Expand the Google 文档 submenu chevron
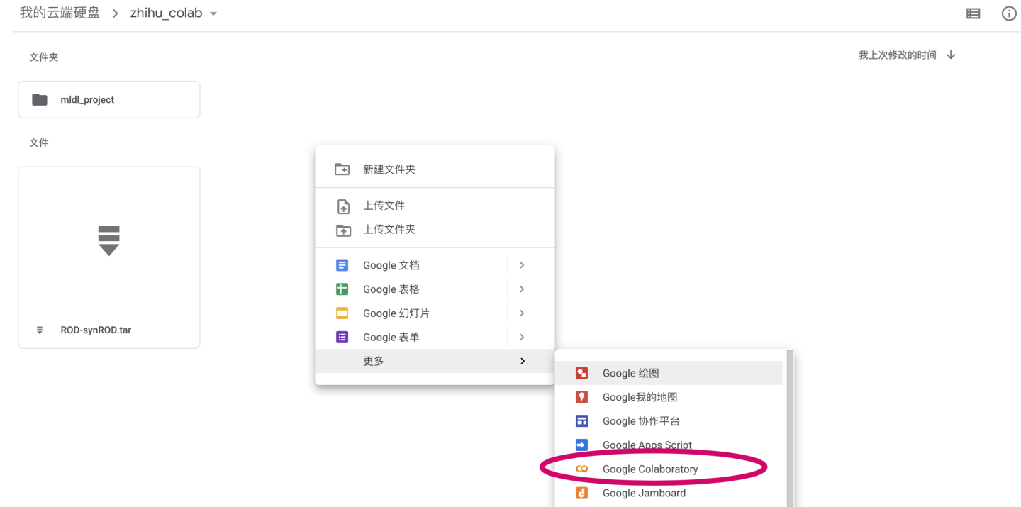 (x=522, y=264)
